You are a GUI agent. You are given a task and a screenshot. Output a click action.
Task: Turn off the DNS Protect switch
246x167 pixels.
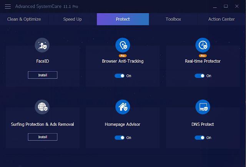coord(199,138)
